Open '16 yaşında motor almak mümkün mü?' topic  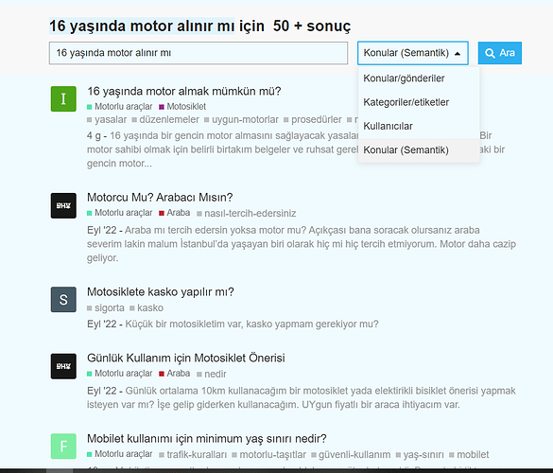point(183,91)
